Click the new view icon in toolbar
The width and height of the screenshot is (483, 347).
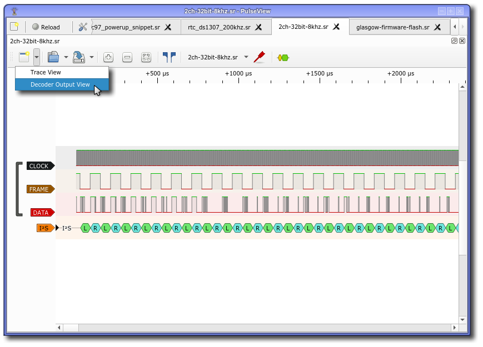pyautogui.click(x=24, y=57)
